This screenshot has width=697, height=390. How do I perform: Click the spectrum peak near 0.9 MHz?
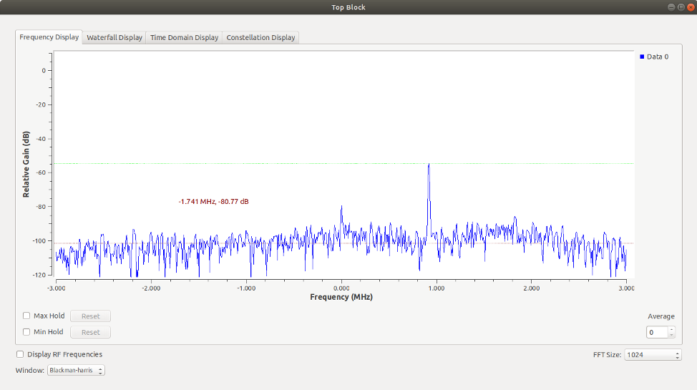pos(429,165)
